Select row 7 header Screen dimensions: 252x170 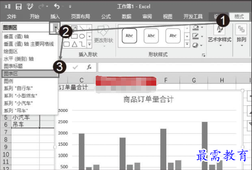click(6, 132)
